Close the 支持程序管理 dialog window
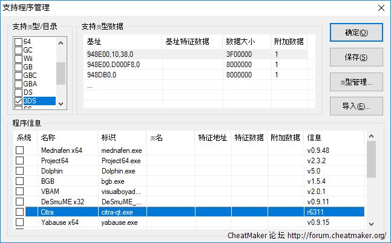Screen dimensions: 391x243 380,8
